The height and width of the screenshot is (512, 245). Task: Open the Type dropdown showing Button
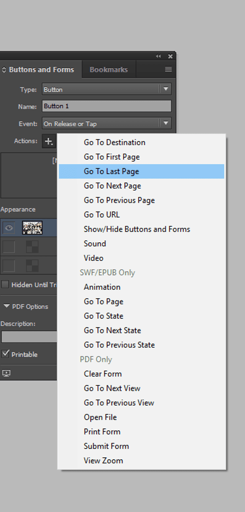tap(107, 89)
